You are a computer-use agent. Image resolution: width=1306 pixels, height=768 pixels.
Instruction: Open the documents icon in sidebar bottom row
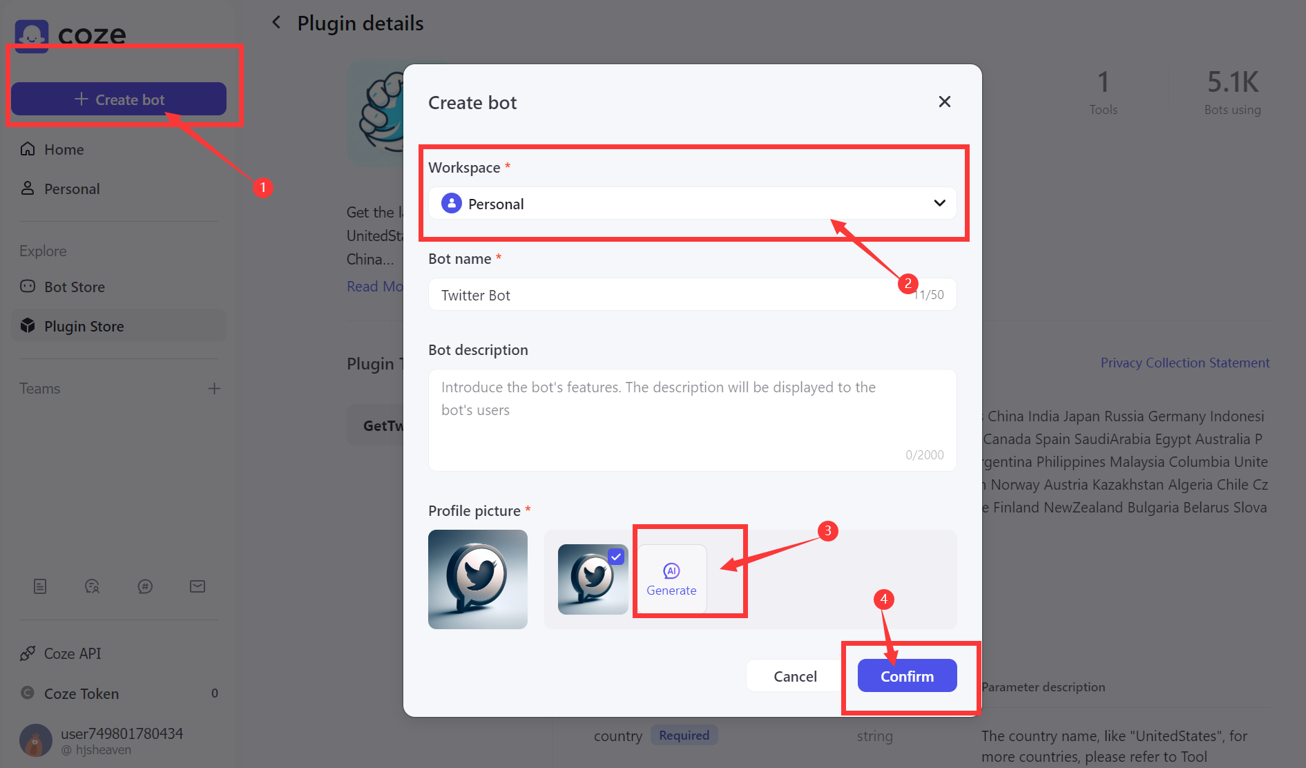coord(40,586)
